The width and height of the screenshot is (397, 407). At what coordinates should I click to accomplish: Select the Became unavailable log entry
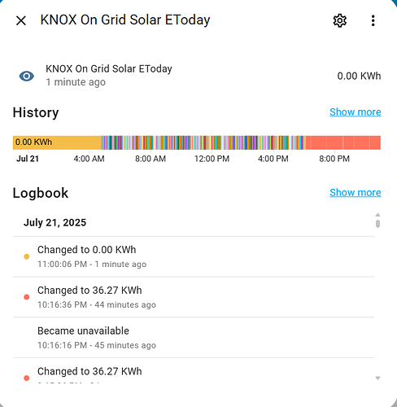[x=194, y=338]
